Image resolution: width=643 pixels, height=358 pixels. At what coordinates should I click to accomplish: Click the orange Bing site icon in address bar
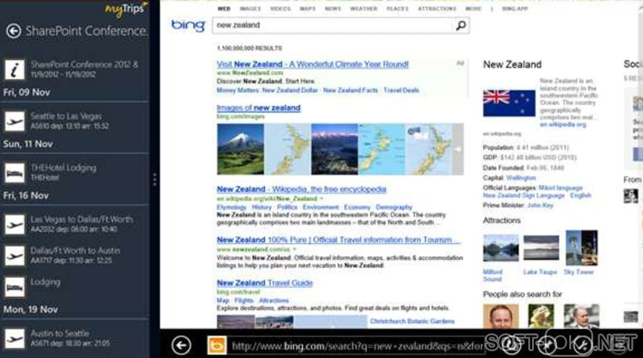coord(216,345)
